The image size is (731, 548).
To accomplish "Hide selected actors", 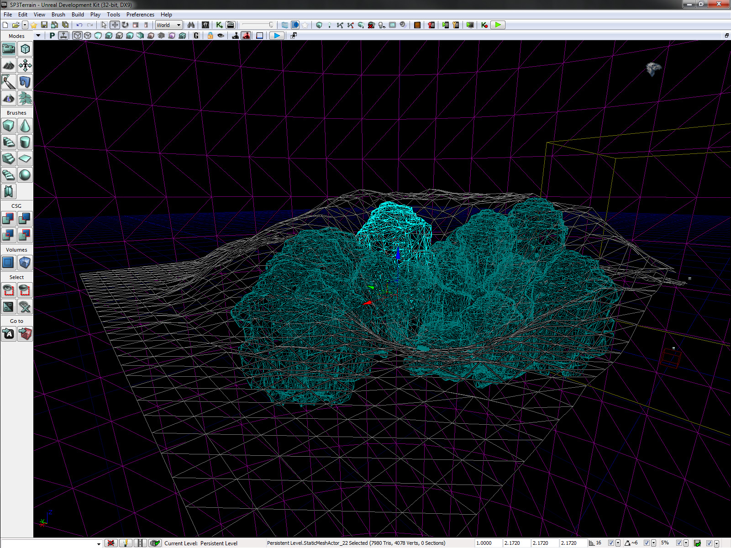I will (x=25, y=290).
